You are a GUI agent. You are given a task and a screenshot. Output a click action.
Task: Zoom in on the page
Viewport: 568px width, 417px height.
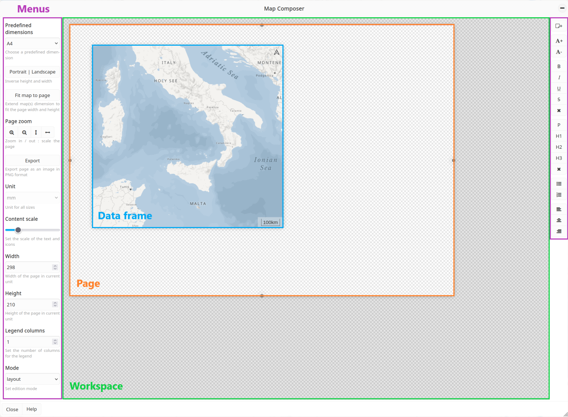[12, 132]
